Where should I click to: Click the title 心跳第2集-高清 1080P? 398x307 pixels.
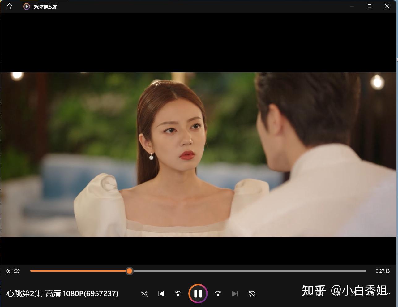(x=62, y=294)
